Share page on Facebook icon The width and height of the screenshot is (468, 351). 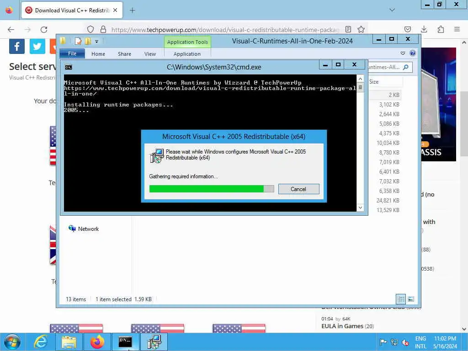click(17, 46)
